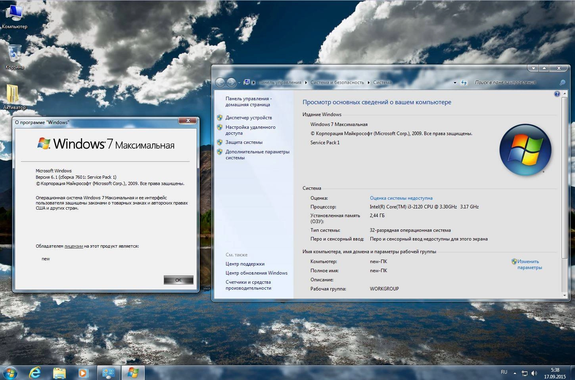The height and width of the screenshot is (380, 575).
Task: Click the scroll down arrow in System window
Action: tap(565, 296)
